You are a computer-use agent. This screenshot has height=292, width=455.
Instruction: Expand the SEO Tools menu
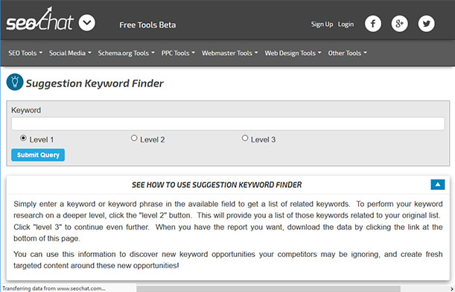[25, 53]
